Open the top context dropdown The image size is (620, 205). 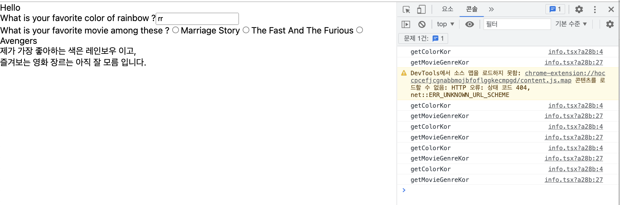tap(445, 24)
